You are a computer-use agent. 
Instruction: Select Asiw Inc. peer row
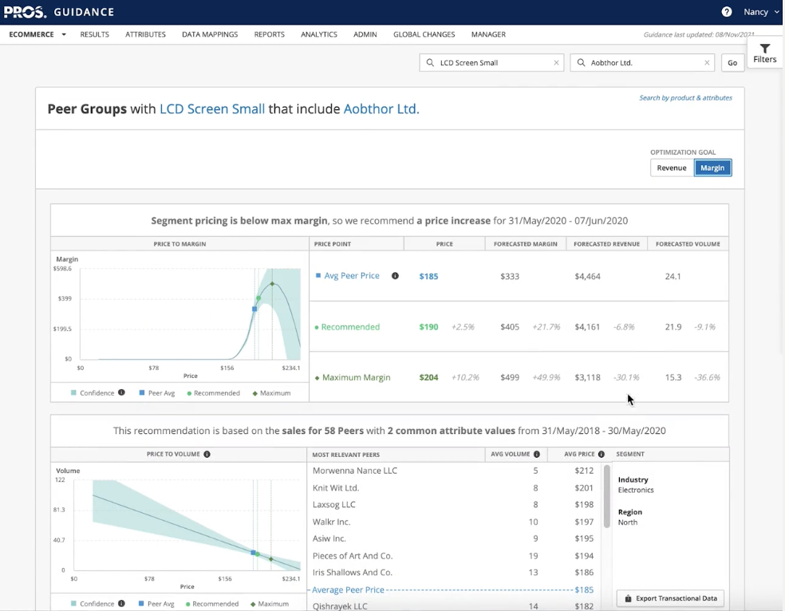pyautogui.click(x=453, y=538)
